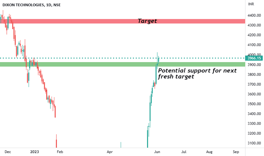Click the 2023 label on time axis
The width and height of the screenshot is (264, 156).
click(x=35, y=152)
